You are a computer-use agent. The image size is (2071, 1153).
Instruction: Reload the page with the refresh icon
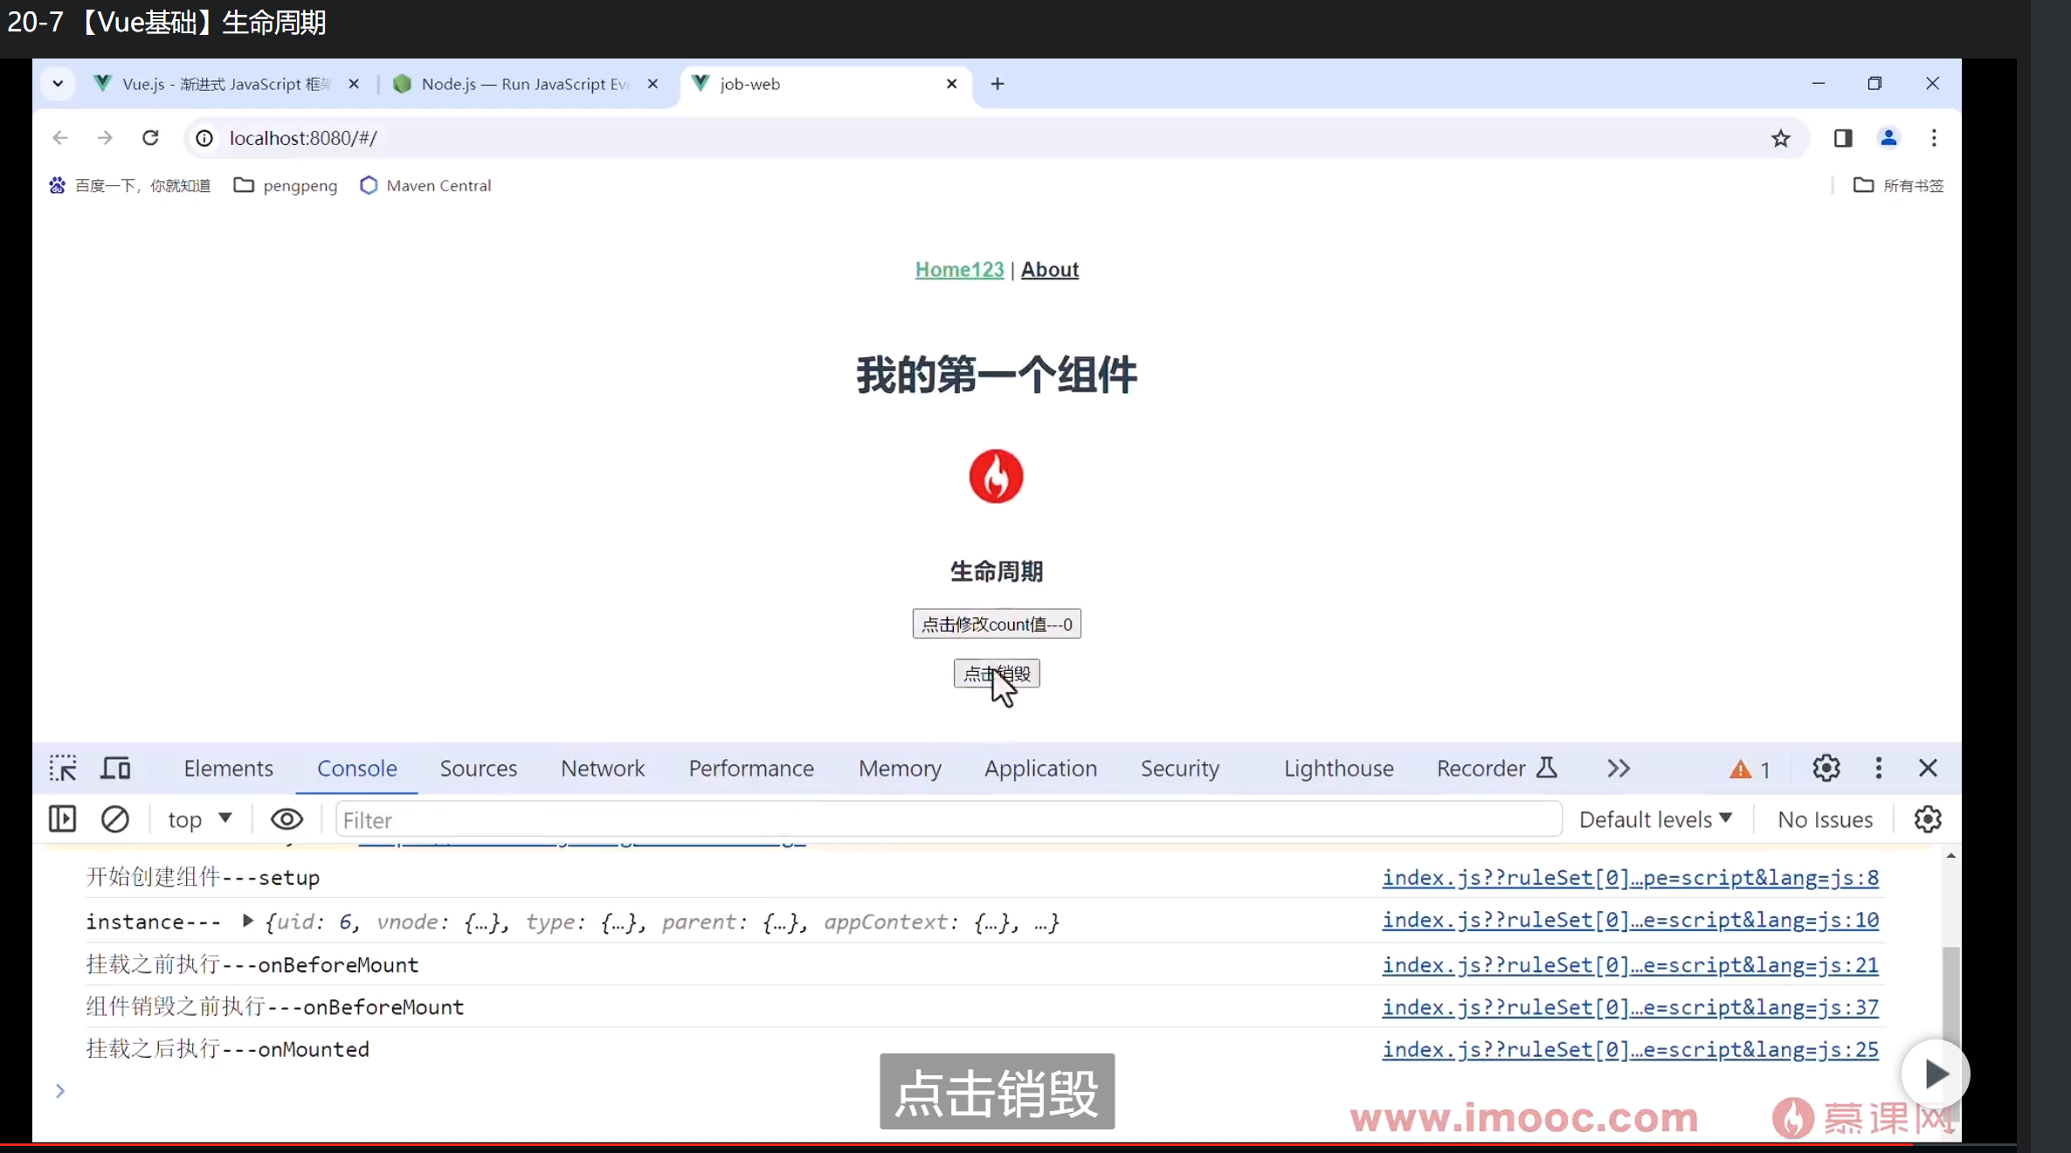coord(150,138)
